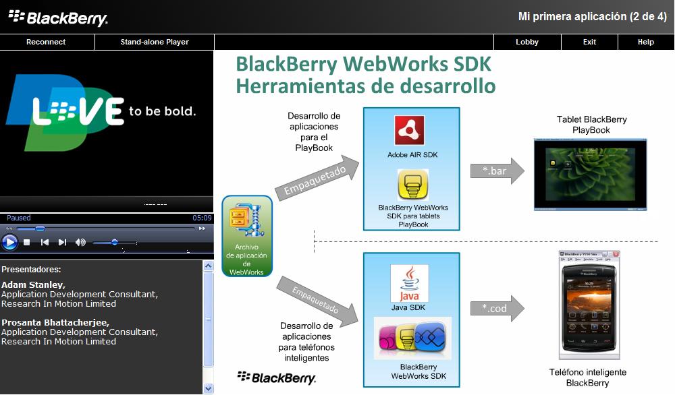Click the Adobe AIR SDK icon

click(410, 130)
